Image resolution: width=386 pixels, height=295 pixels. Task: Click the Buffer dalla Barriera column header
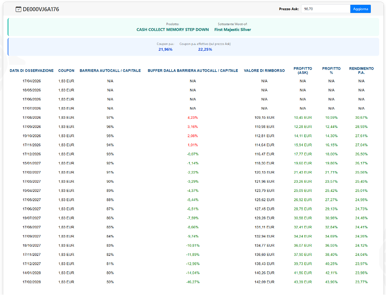(193, 71)
